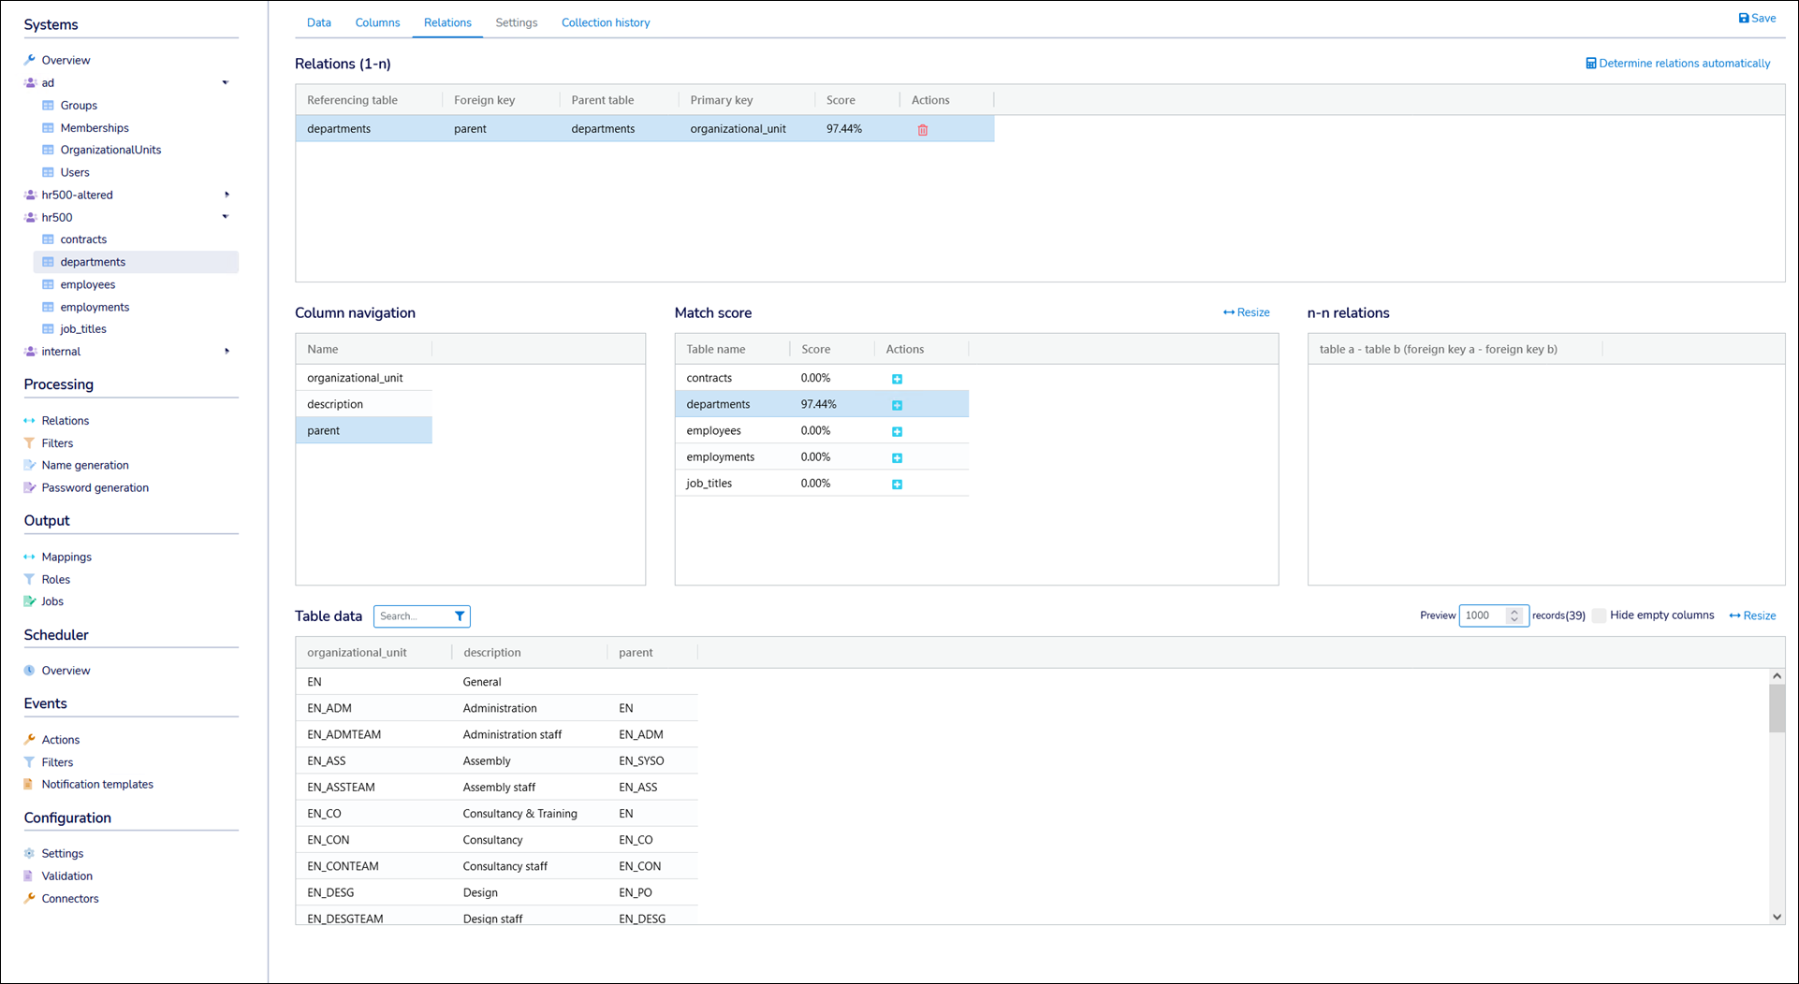Toggle Hide empty columns checkbox
This screenshot has height=984, width=1799.
coord(1599,615)
